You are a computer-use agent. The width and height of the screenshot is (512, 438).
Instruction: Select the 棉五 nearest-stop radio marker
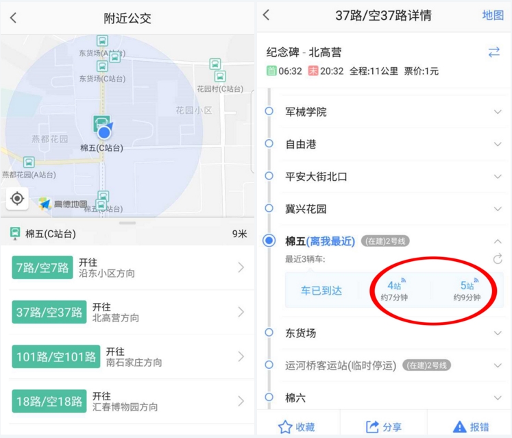point(269,241)
